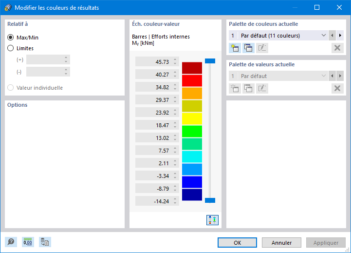Click the Annuler button
The image size is (351, 253).
281,243
